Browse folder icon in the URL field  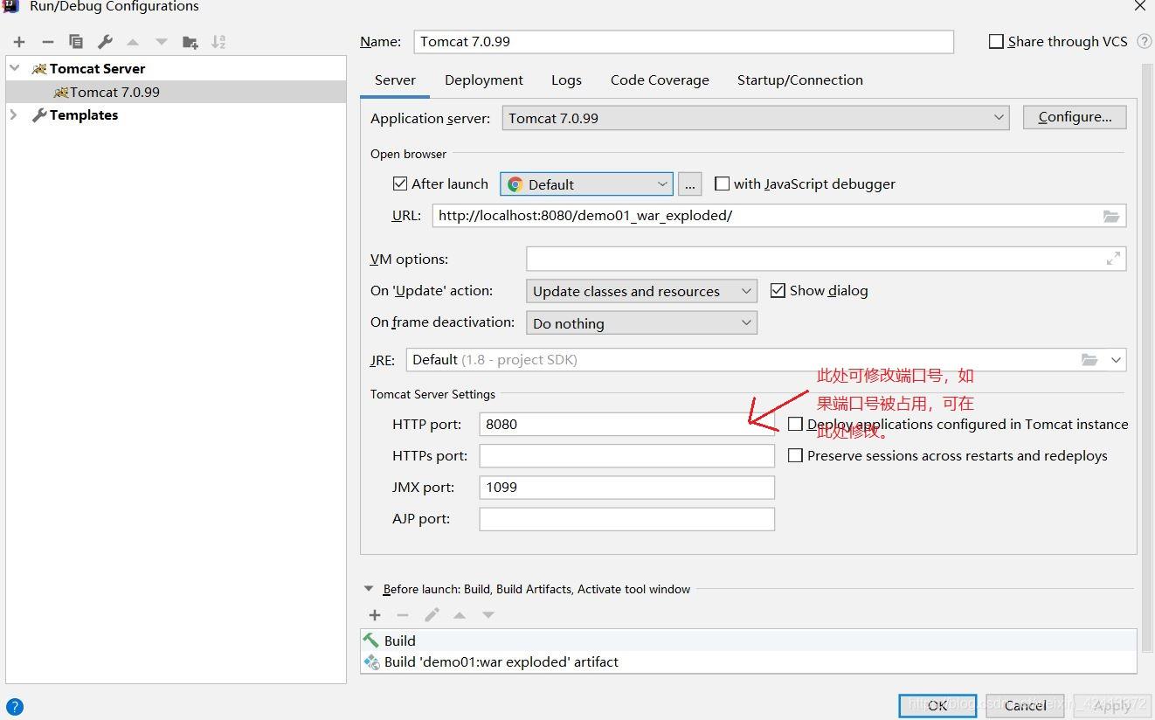pos(1110,216)
